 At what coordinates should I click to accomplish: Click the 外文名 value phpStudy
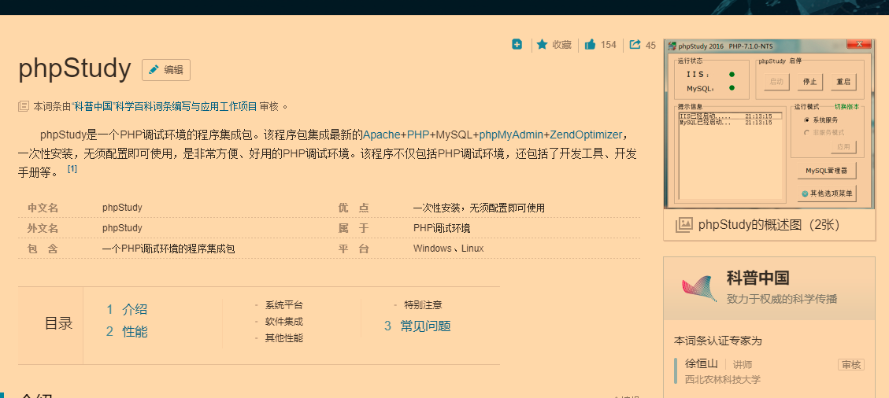[123, 227]
